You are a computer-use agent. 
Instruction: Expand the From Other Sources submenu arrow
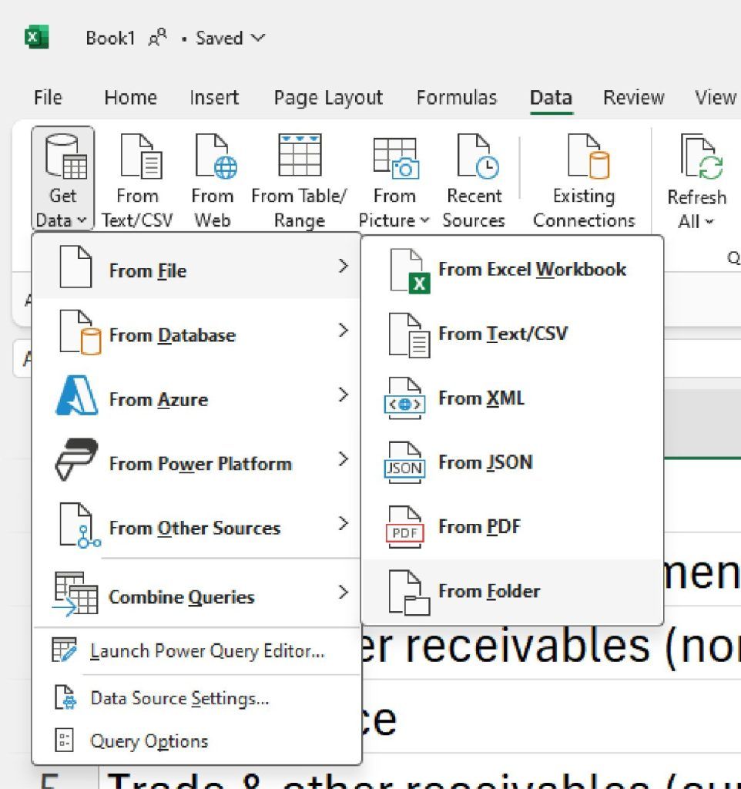click(x=343, y=523)
